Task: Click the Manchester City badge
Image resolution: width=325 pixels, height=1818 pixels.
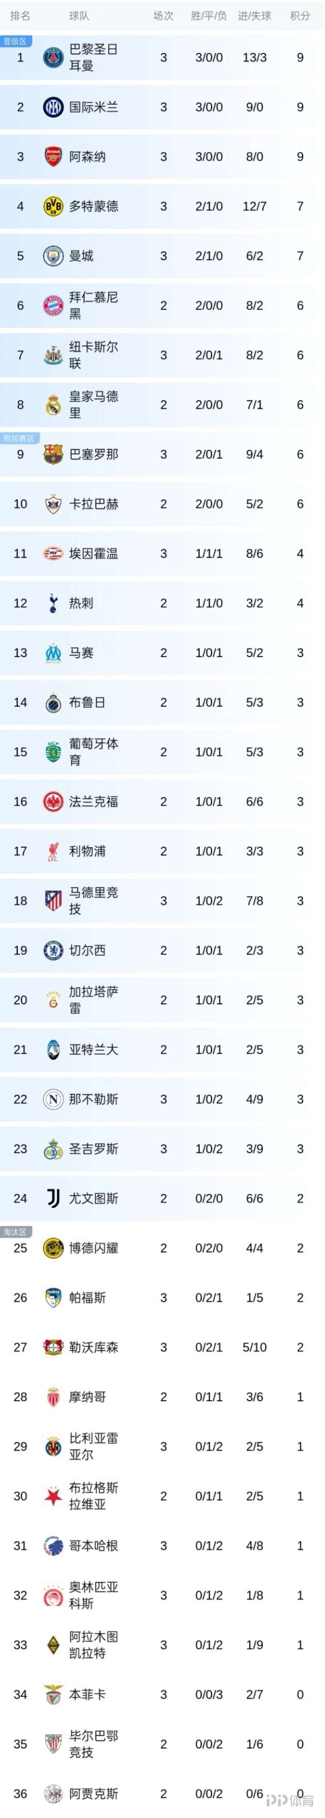Action: pyautogui.click(x=53, y=256)
